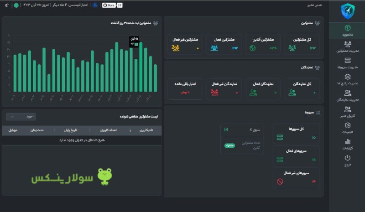This screenshot has width=365, height=212.
Task: Click the سرورهای فعال server stack icon
Action: pyautogui.click(x=280, y=160)
